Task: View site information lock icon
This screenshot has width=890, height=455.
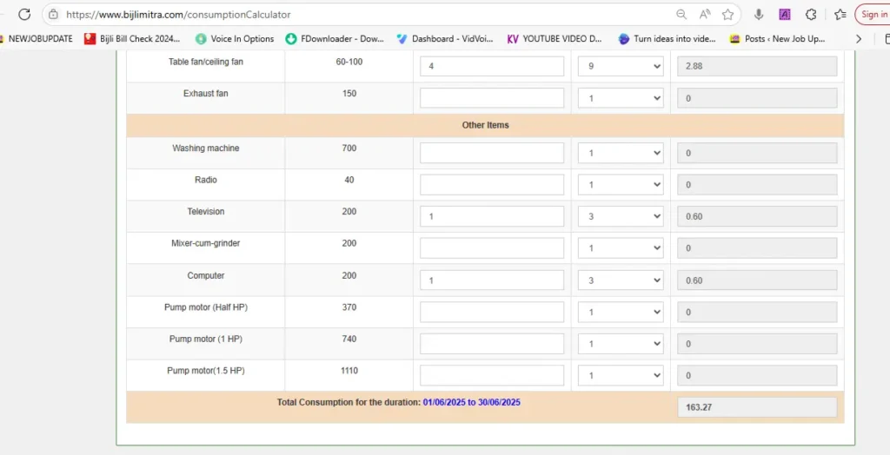Action: click(x=54, y=15)
